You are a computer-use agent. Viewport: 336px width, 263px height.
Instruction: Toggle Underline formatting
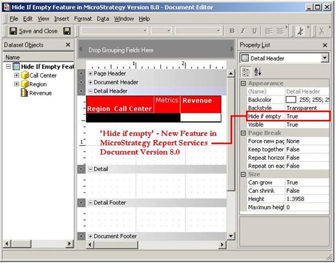pyautogui.click(x=255, y=31)
